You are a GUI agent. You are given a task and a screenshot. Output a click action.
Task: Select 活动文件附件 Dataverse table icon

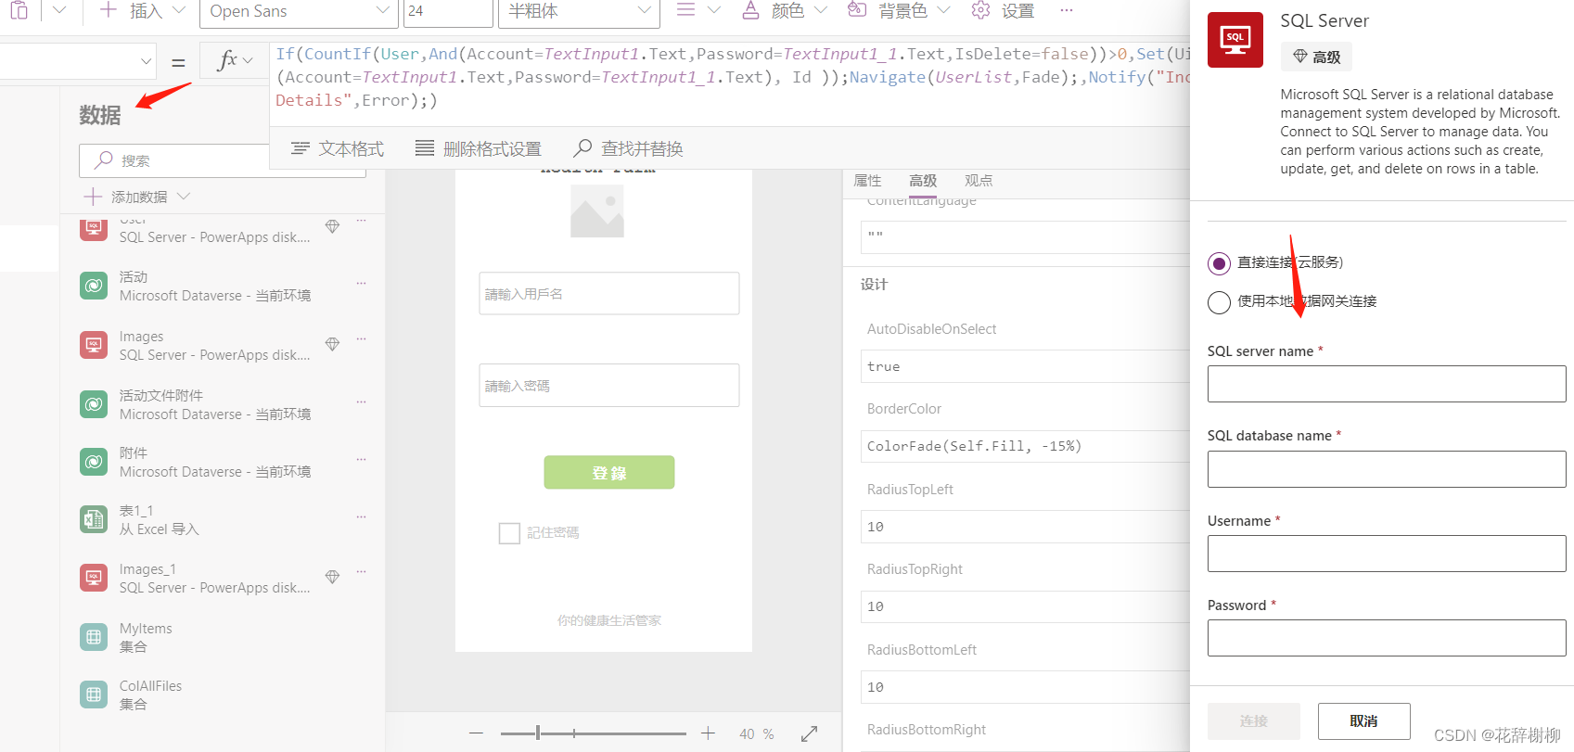pos(94,404)
